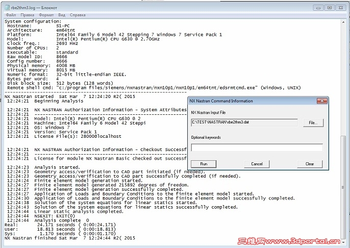Click the 'Physical memory:' label

29,66
